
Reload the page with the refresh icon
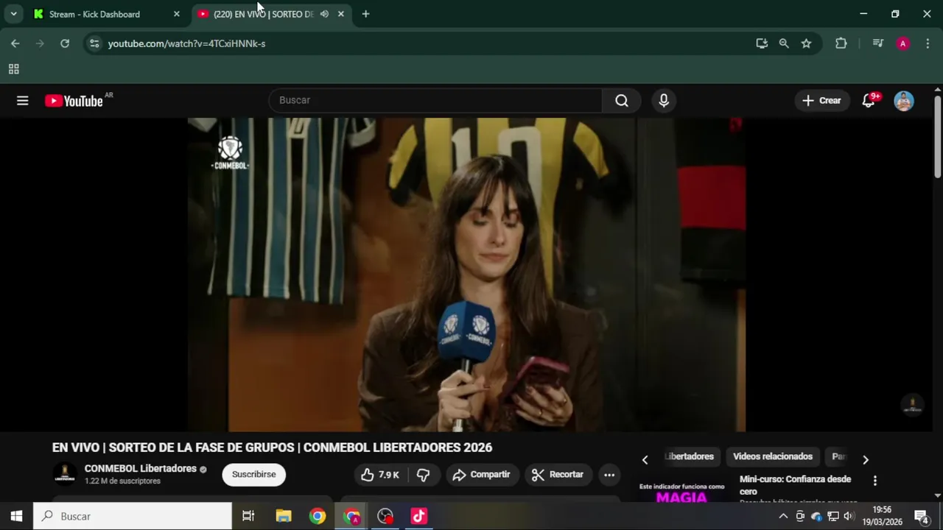click(65, 43)
